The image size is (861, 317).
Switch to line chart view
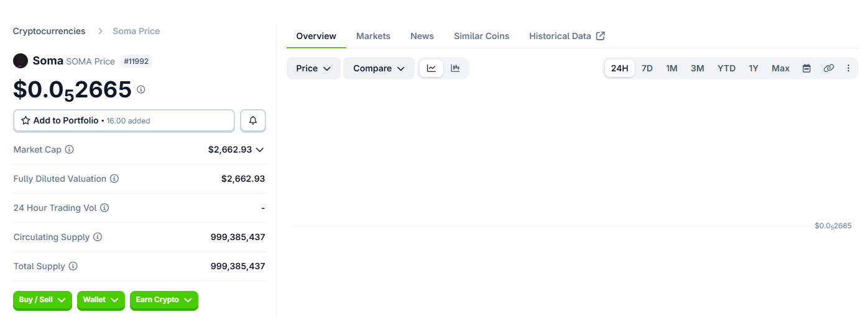431,68
